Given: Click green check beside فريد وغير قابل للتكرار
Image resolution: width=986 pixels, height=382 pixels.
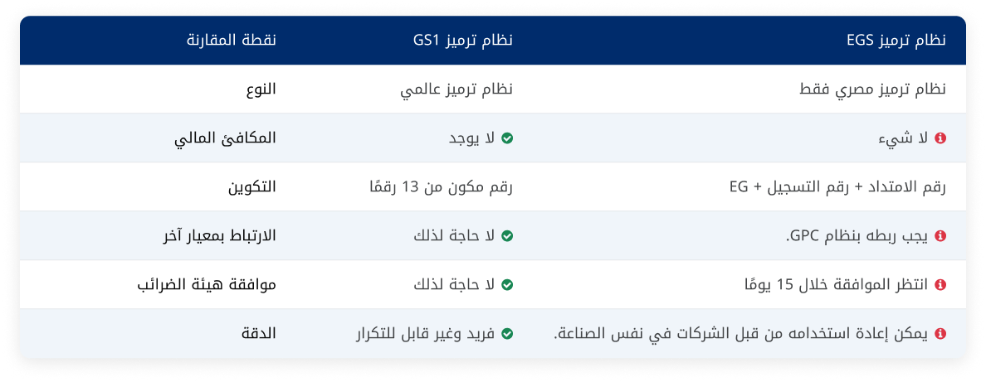Looking at the screenshot, I should coord(507,334).
